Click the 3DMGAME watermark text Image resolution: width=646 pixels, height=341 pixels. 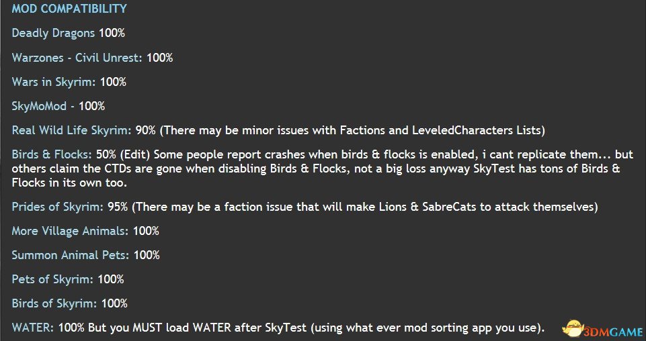pos(614,332)
